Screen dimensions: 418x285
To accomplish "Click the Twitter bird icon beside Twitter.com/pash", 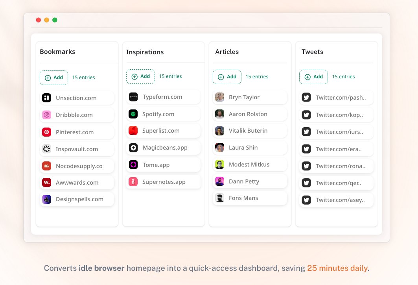I will (x=306, y=97).
